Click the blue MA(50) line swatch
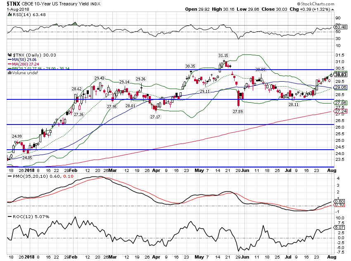 [x=9, y=60]
